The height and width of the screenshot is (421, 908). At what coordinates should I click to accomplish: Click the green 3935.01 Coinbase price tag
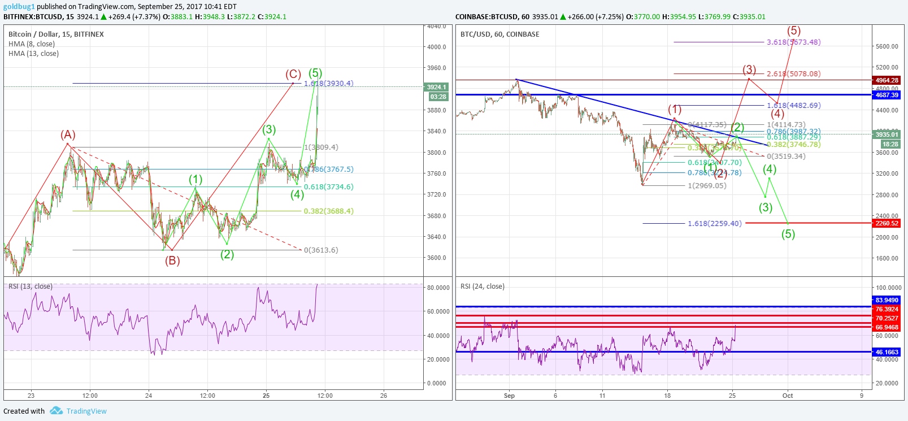(887, 134)
